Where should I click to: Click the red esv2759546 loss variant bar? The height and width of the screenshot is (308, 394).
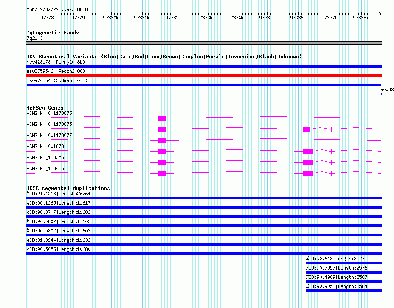(204, 76)
